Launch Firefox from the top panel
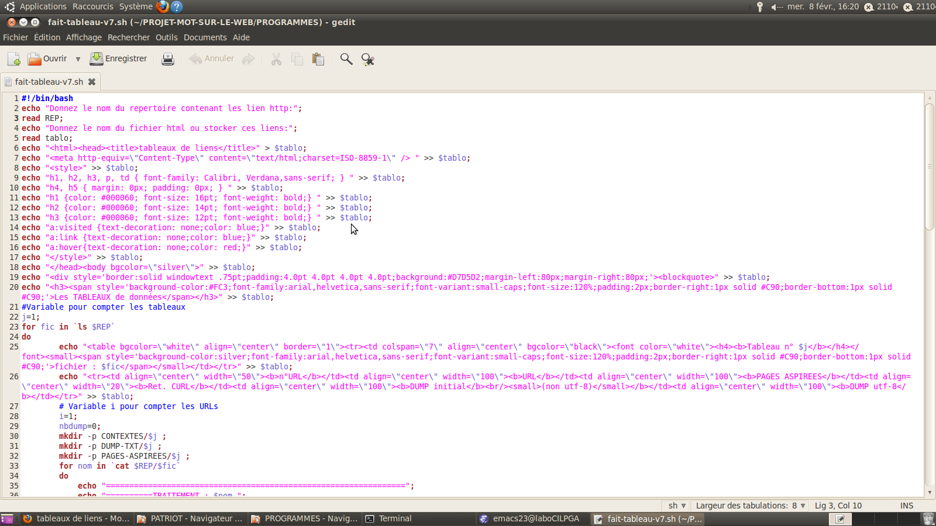The height and width of the screenshot is (526, 936). pos(163,6)
